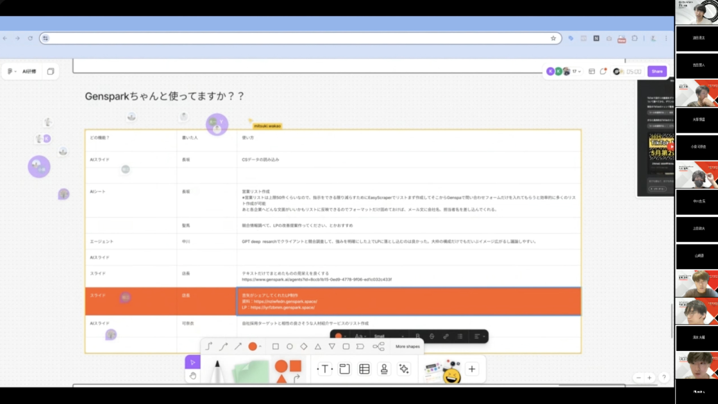Open the AI sparkle tool

(x=404, y=369)
